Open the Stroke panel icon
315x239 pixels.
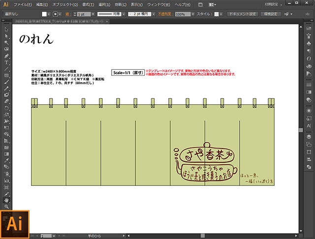pyautogui.click(x=309, y=84)
